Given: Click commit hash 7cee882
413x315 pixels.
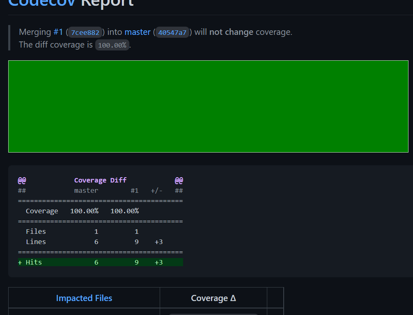Looking at the screenshot, I should pyautogui.click(x=85, y=32).
